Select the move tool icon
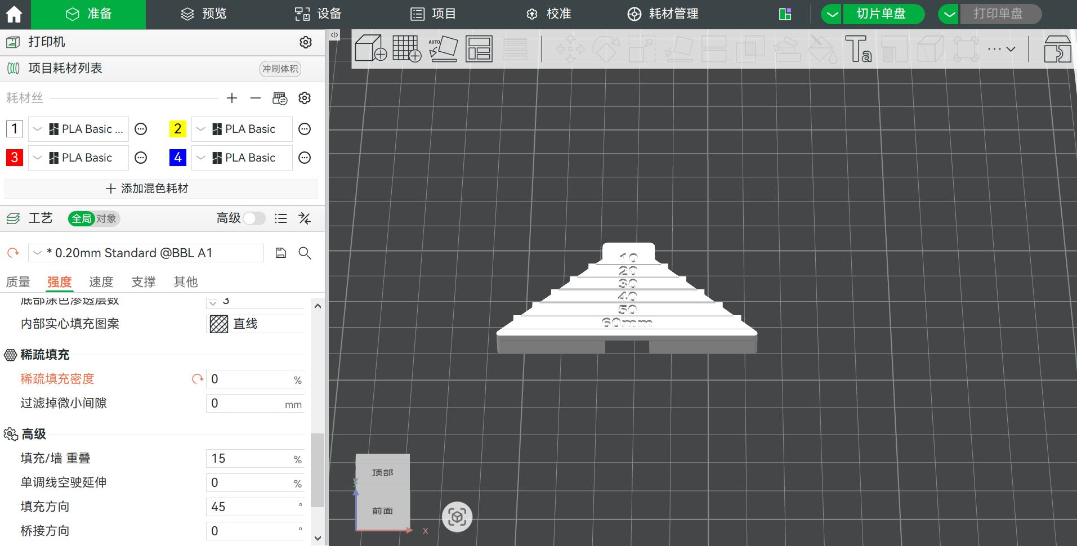 [x=570, y=48]
